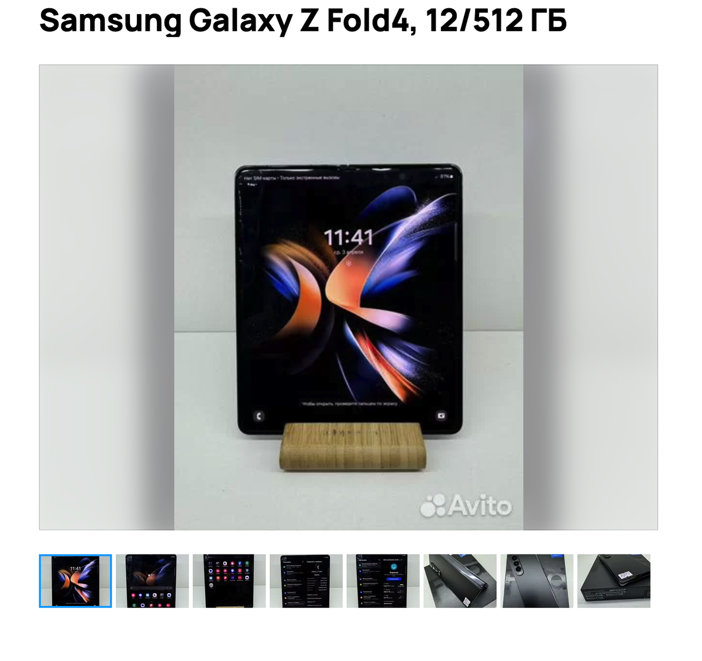The height and width of the screenshot is (661, 702).
Task: Click the wooden phone stand in photo
Action: point(353,446)
